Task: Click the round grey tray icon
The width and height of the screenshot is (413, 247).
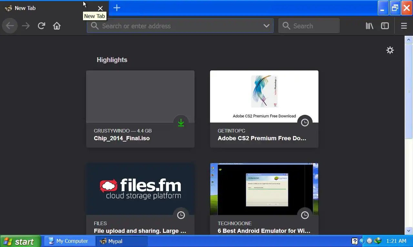Action: (x=369, y=241)
